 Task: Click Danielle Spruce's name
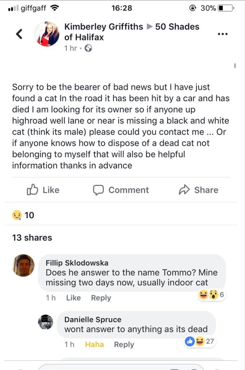(x=93, y=320)
